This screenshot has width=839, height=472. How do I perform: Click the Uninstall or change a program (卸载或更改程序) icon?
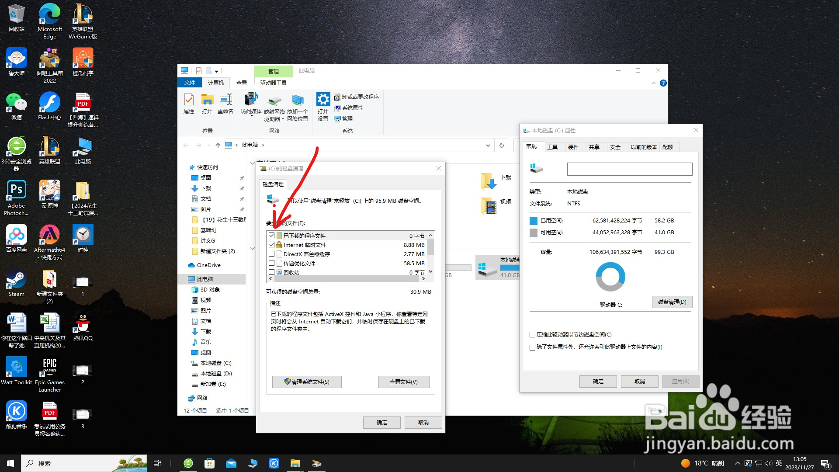337,97
